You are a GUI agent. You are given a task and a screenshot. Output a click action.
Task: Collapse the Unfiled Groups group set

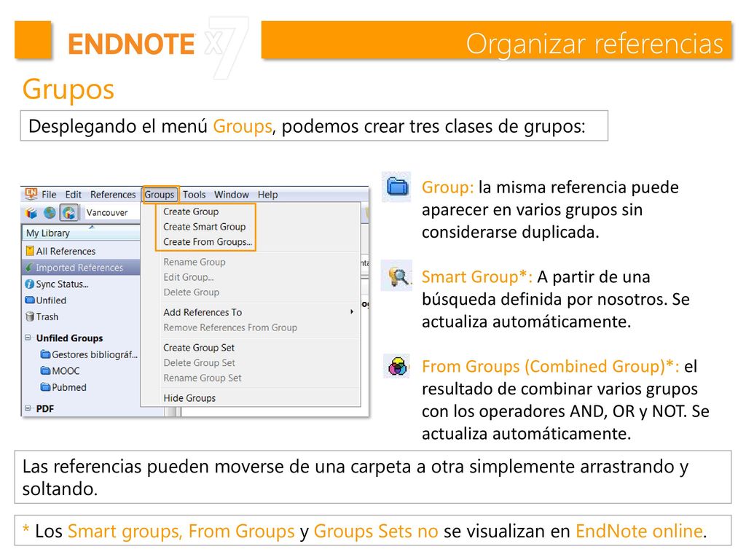(x=28, y=338)
